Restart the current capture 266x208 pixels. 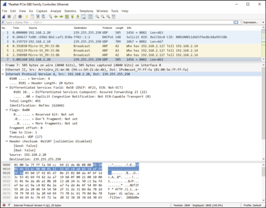15,17
